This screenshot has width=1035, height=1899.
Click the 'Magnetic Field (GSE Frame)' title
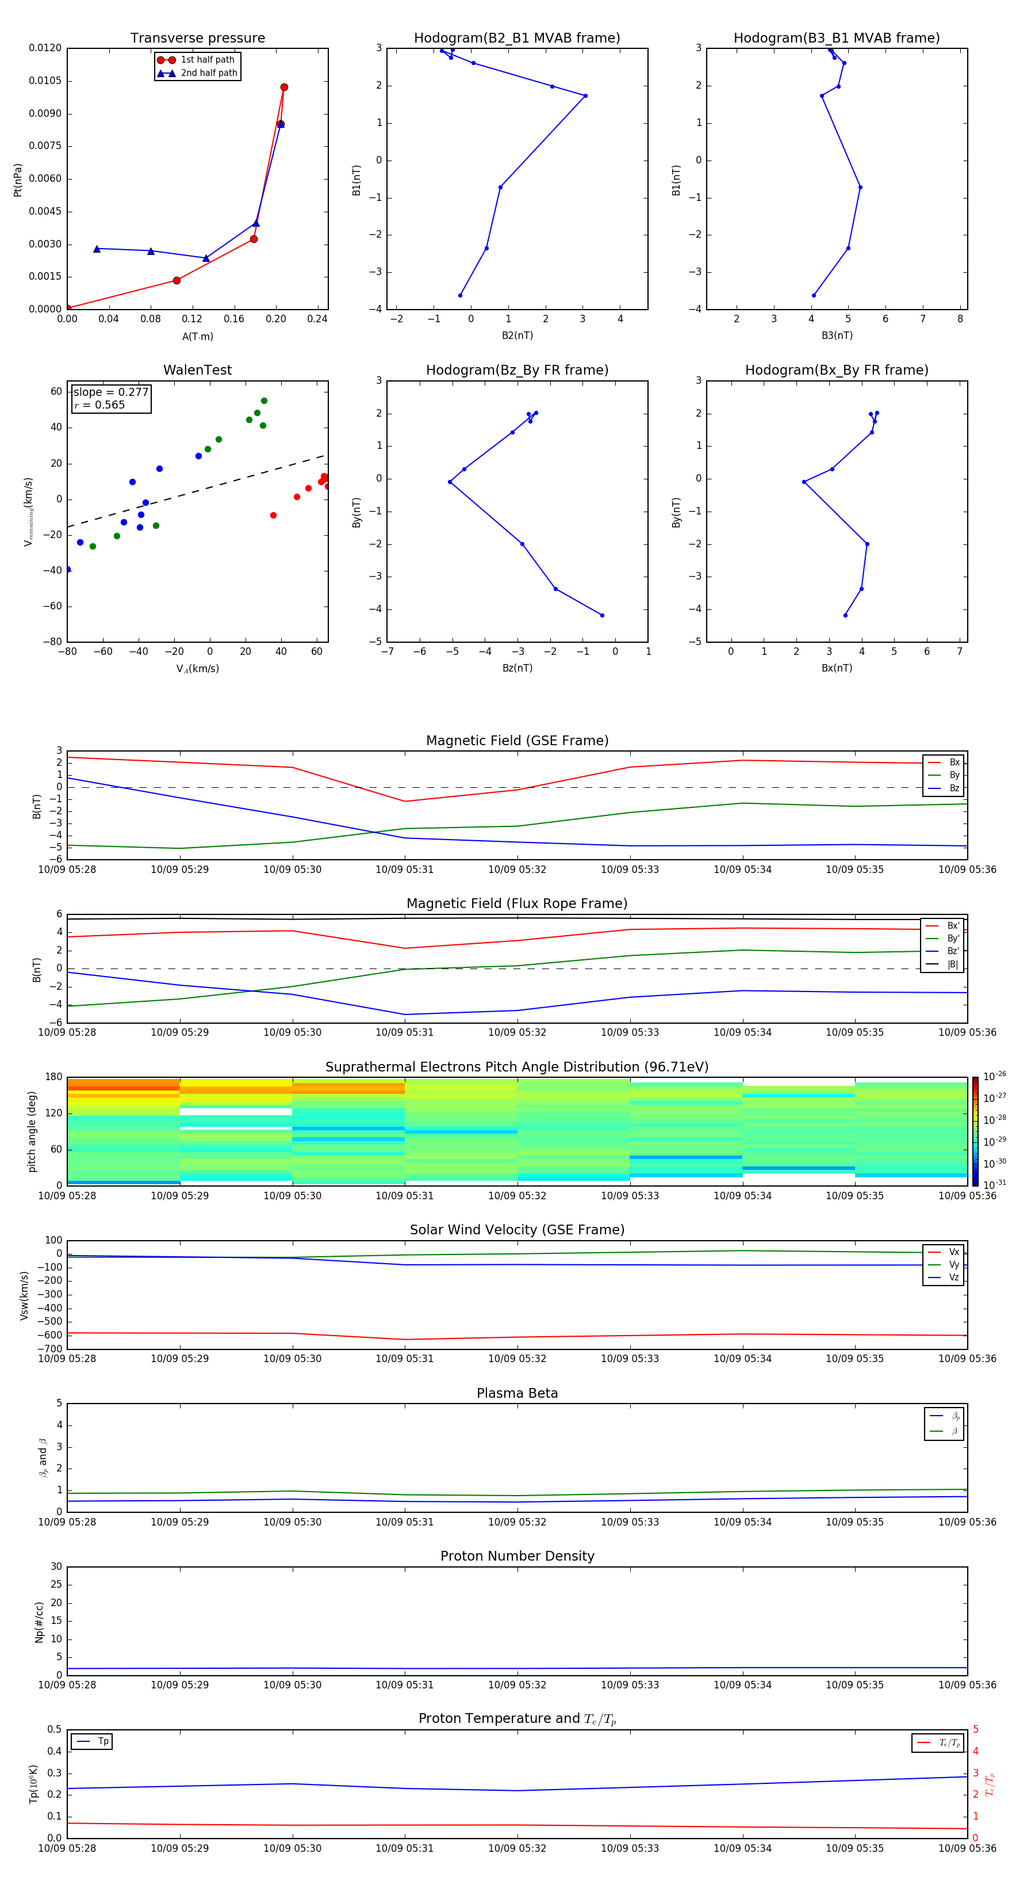click(x=517, y=741)
